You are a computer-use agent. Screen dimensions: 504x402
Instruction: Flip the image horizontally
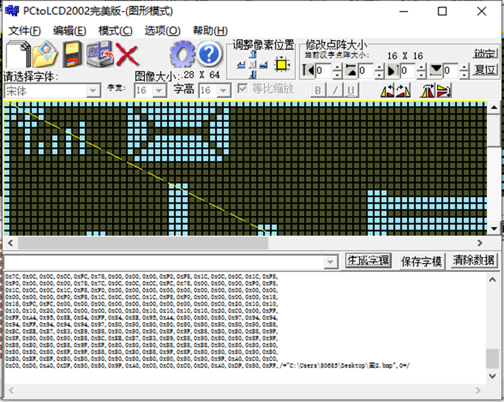(428, 90)
